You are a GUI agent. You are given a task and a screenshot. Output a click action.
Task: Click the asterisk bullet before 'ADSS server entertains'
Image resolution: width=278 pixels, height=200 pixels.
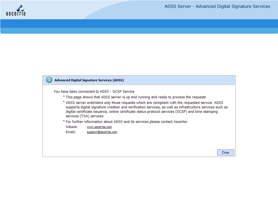[64, 102]
